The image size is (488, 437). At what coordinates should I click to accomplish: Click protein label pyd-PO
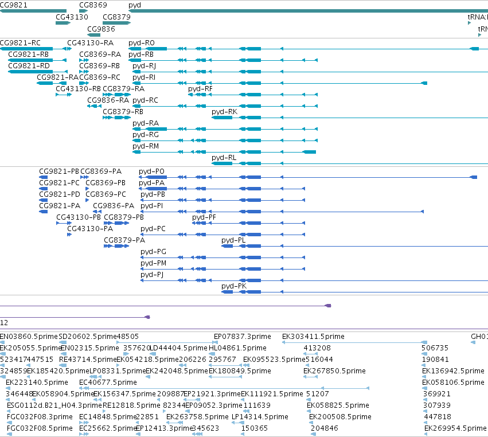tap(151, 171)
